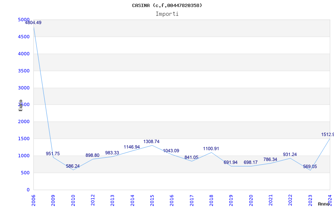
Task: Click the 2009 x-axis year label
Action: point(53,201)
